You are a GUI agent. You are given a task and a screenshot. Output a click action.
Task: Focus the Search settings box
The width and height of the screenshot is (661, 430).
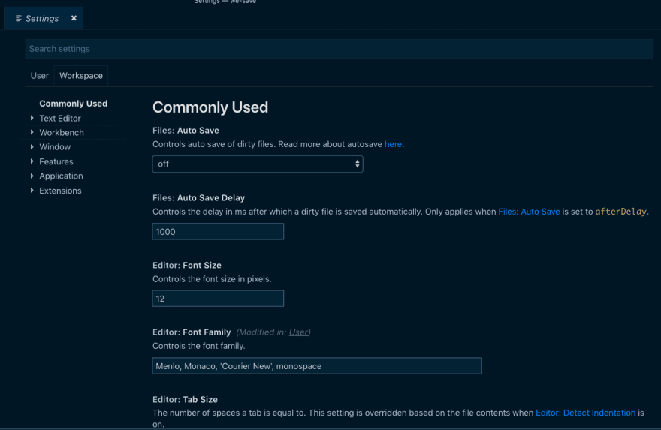pos(339,49)
